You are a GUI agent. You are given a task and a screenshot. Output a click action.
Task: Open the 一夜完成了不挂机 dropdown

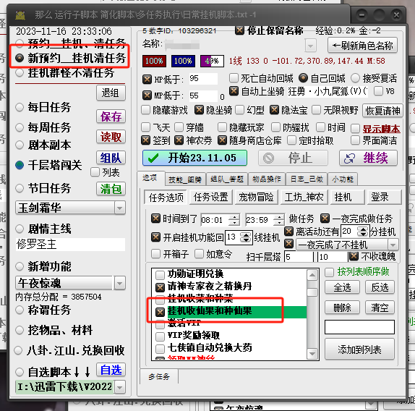[393, 245]
